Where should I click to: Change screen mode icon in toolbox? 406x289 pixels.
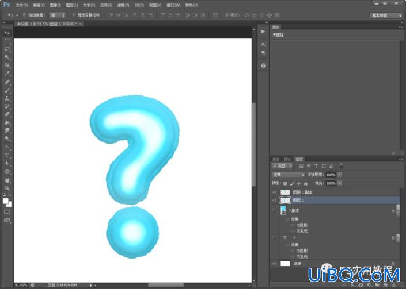(7, 220)
